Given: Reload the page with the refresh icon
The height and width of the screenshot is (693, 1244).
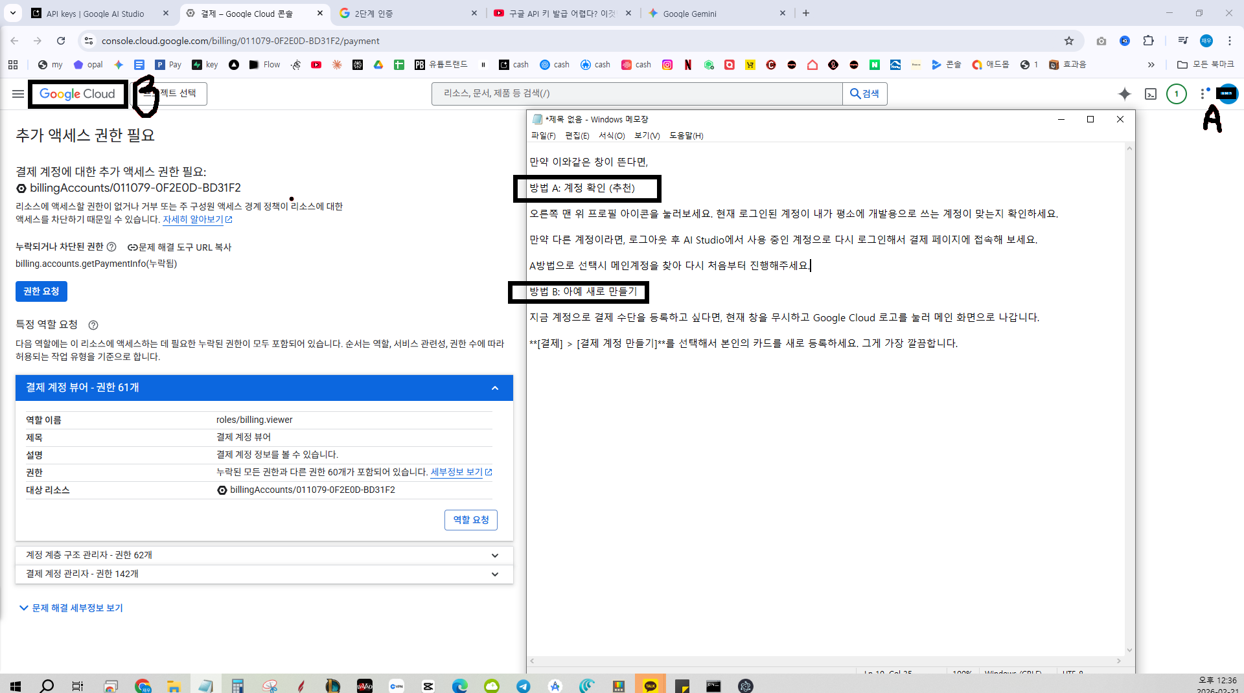Looking at the screenshot, I should pos(61,41).
